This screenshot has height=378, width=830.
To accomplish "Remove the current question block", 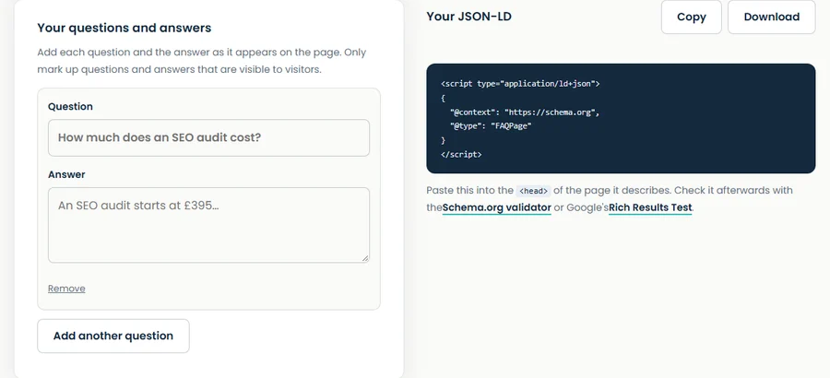I will click(x=66, y=289).
